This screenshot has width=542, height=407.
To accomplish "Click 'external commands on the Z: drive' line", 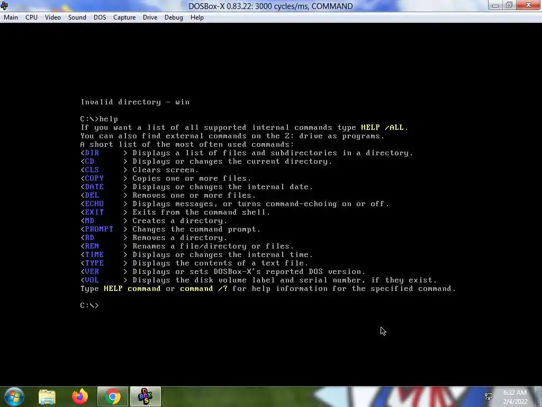I will [x=232, y=136].
